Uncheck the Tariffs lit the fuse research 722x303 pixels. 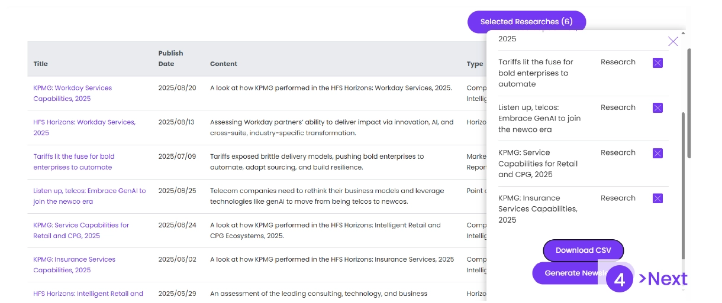[x=657, y=63]
